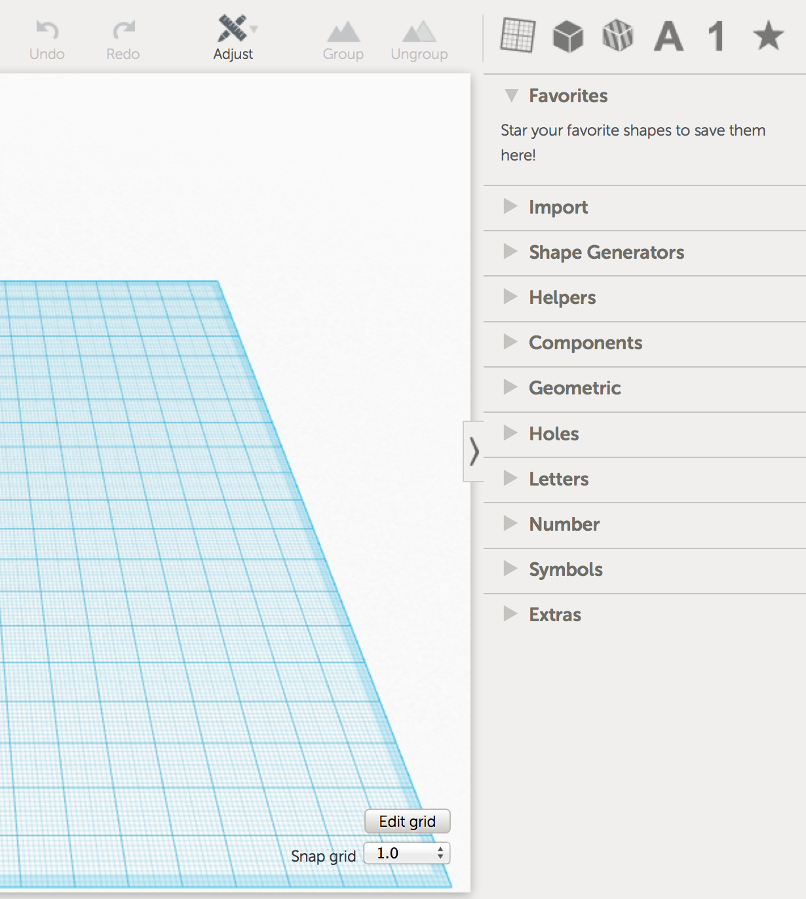Open the Adjust dropdown arrow
This screenshot has width=806, height=899.
[254, 29]
